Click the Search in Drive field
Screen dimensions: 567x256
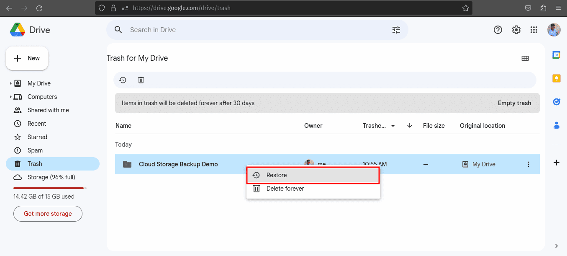click(257, 30)
